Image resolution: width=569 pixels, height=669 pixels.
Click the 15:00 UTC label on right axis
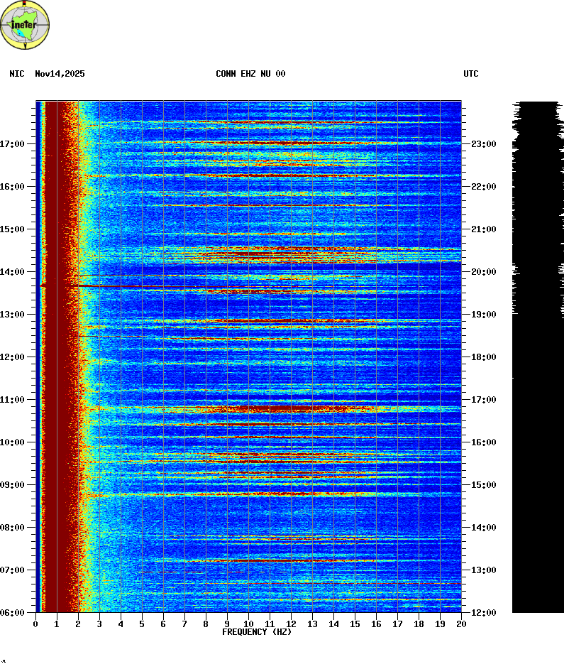pos(483,485)
